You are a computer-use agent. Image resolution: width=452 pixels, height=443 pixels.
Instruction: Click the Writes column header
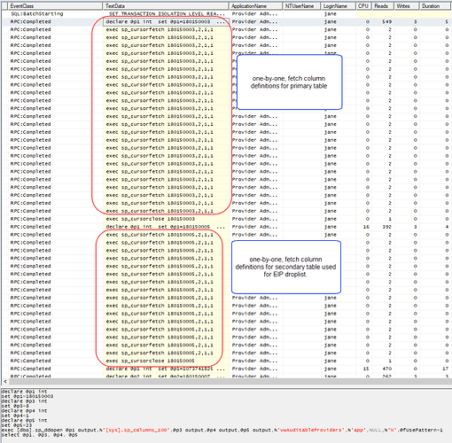(407, 6)
